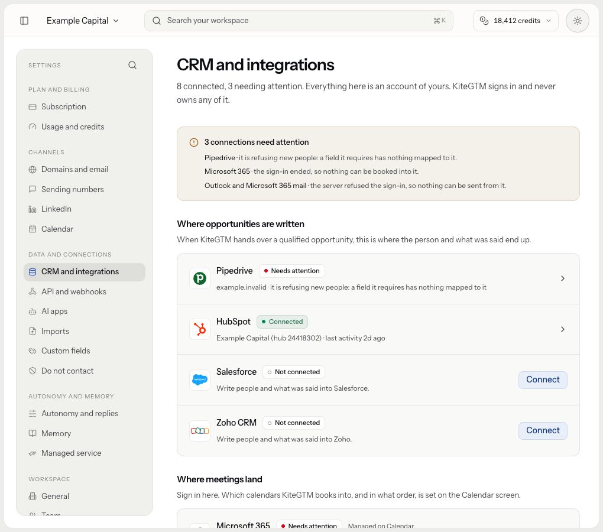603x532 pixels.
Task: Open the Calendar channel settings
Action: [x=84, y=229]
